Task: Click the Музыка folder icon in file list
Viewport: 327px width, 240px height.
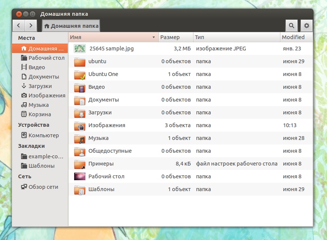Action: (x=80, y=139)
